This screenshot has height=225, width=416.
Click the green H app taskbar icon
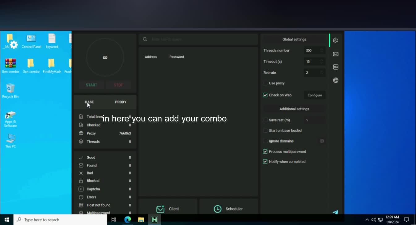click(154, 219)
